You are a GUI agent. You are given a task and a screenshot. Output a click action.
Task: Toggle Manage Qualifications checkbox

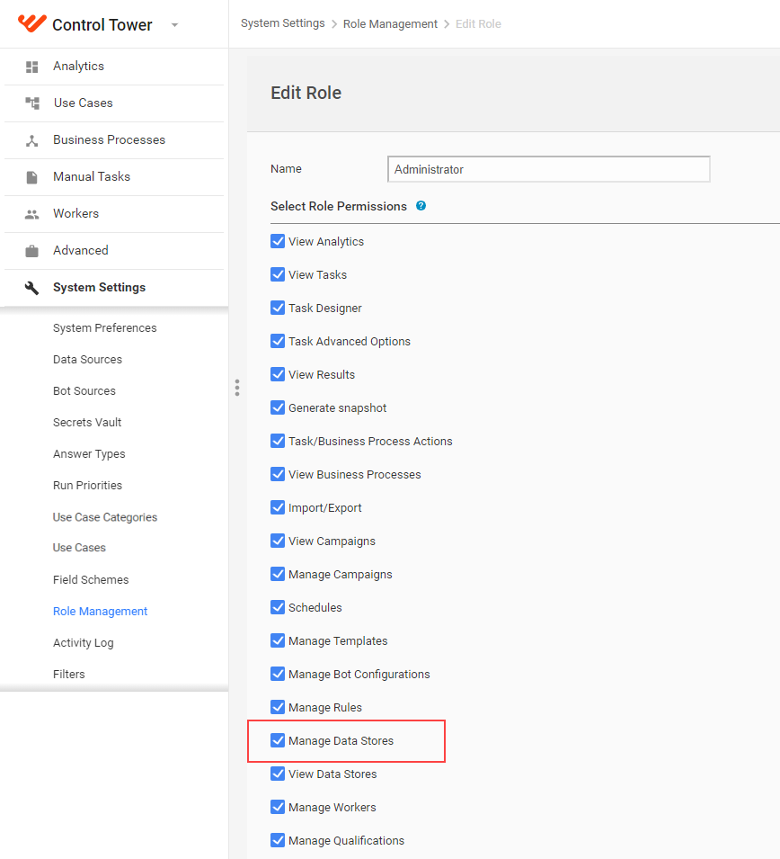coord(278,840)
